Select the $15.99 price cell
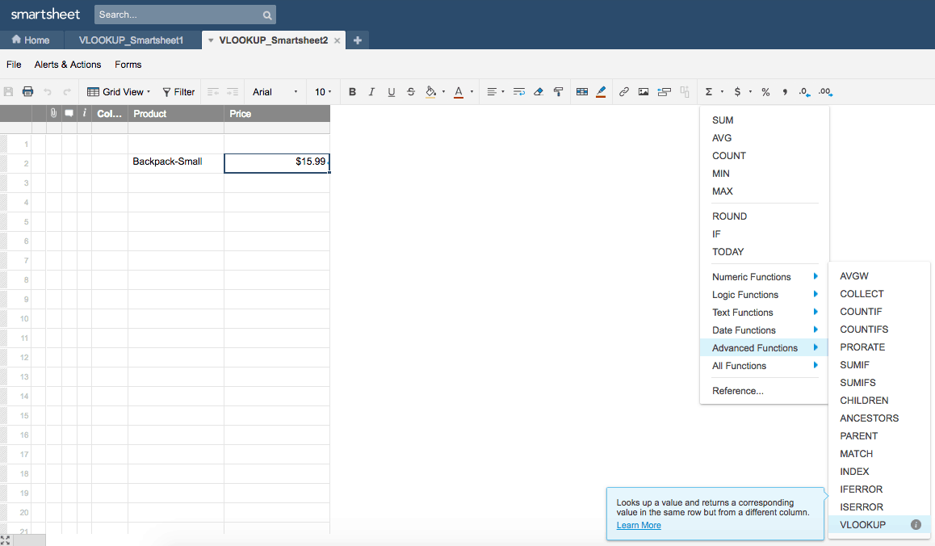 click(x=277, y=163)
